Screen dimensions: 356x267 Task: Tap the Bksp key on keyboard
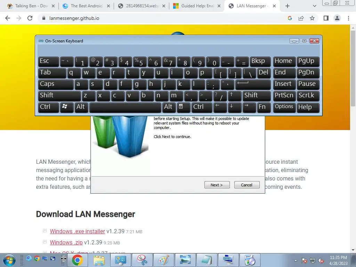tap(260, 61)
